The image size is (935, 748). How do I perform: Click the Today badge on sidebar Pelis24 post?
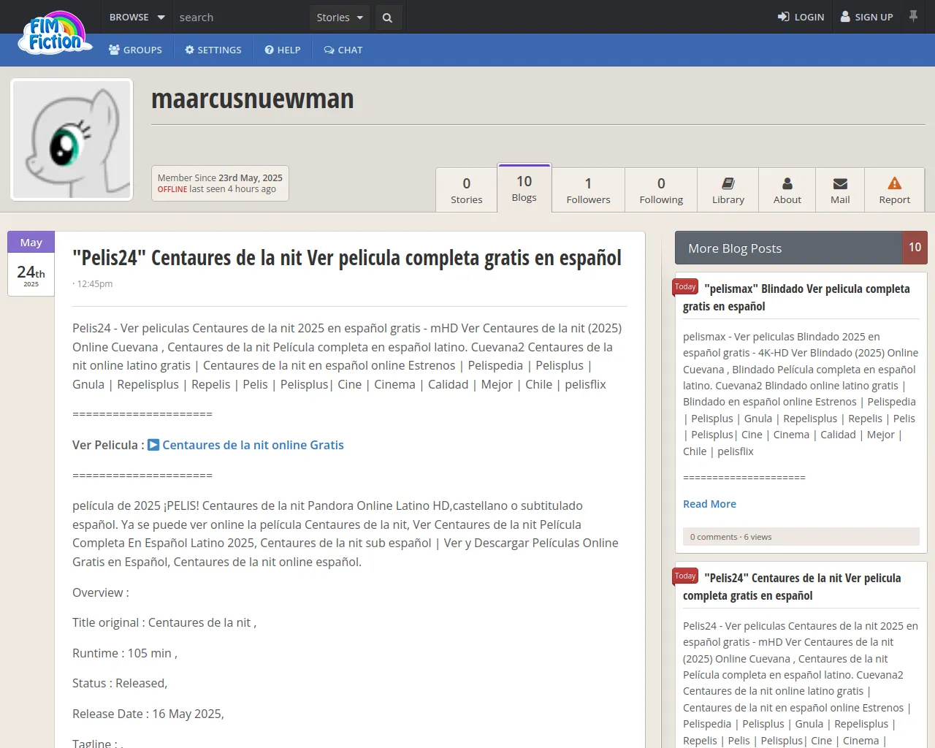coord(685,576)
